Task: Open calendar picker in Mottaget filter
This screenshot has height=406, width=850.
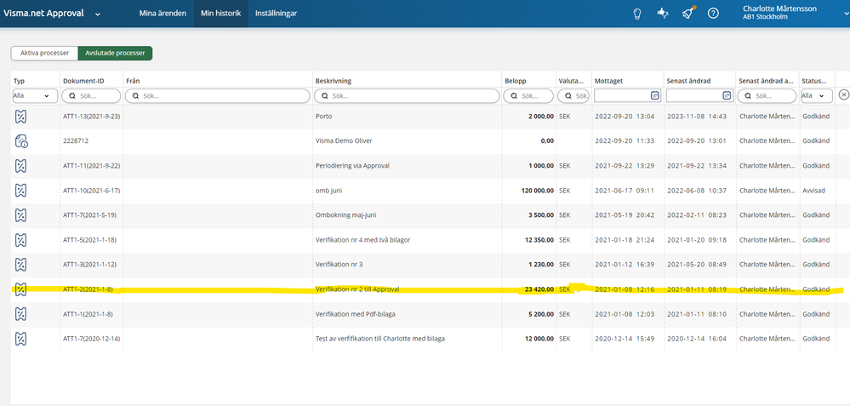Action: pyautogui.click(x=654, y=95)
